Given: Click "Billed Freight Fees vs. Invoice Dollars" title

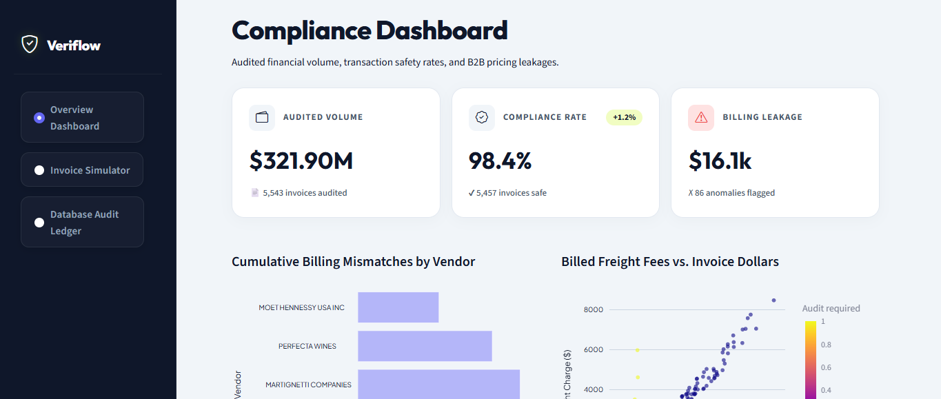Looking at the screenshot, I should [670, 261].
